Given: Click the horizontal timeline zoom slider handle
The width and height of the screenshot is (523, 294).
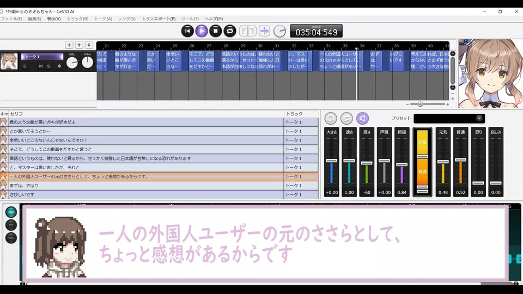Looking at the screenshot, I should point(420,105).
